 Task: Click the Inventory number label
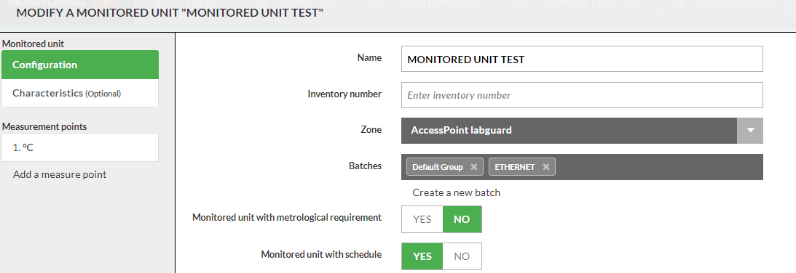[344, 94]
